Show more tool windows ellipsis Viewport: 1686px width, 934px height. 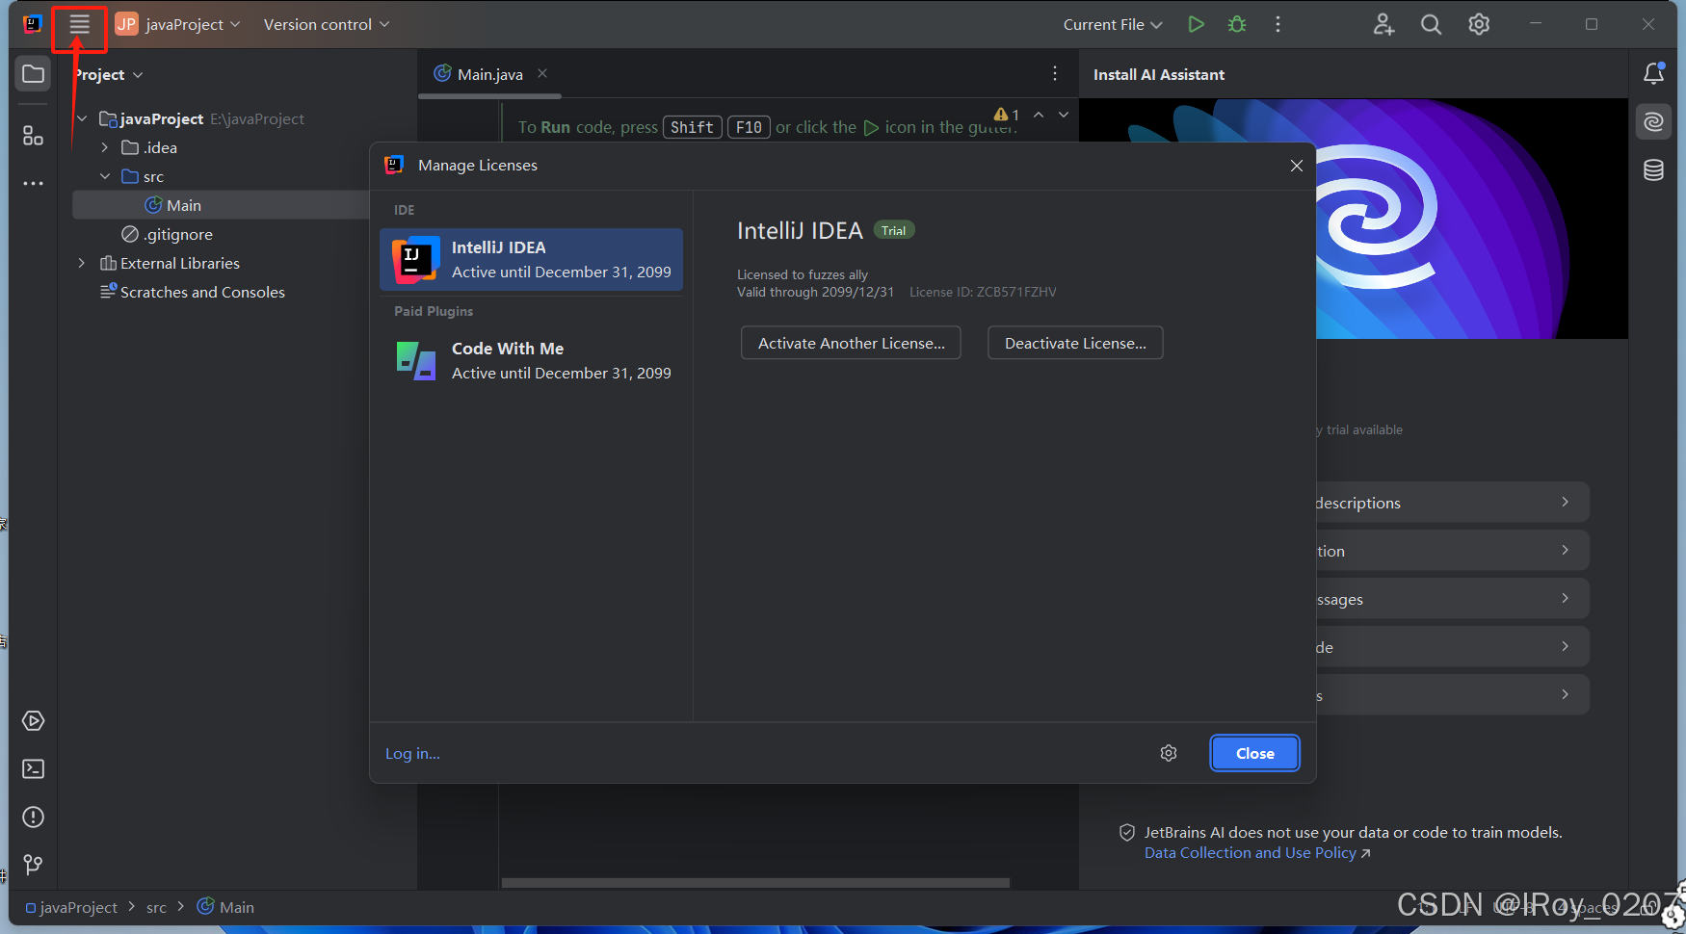33,183
